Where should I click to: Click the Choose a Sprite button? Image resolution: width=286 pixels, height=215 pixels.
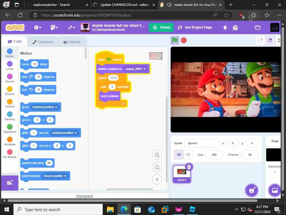pyautogui.click(x=252, y=190)
